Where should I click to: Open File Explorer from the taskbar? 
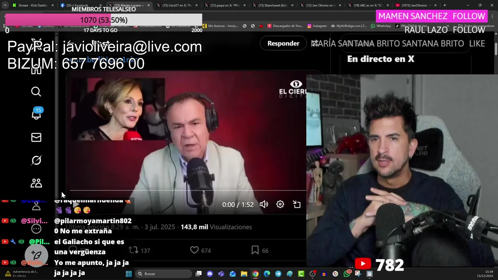point(244,274)
